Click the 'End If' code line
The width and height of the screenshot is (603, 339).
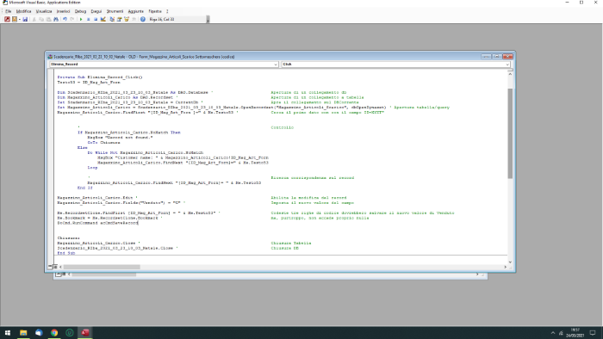(x=85, y=188)
